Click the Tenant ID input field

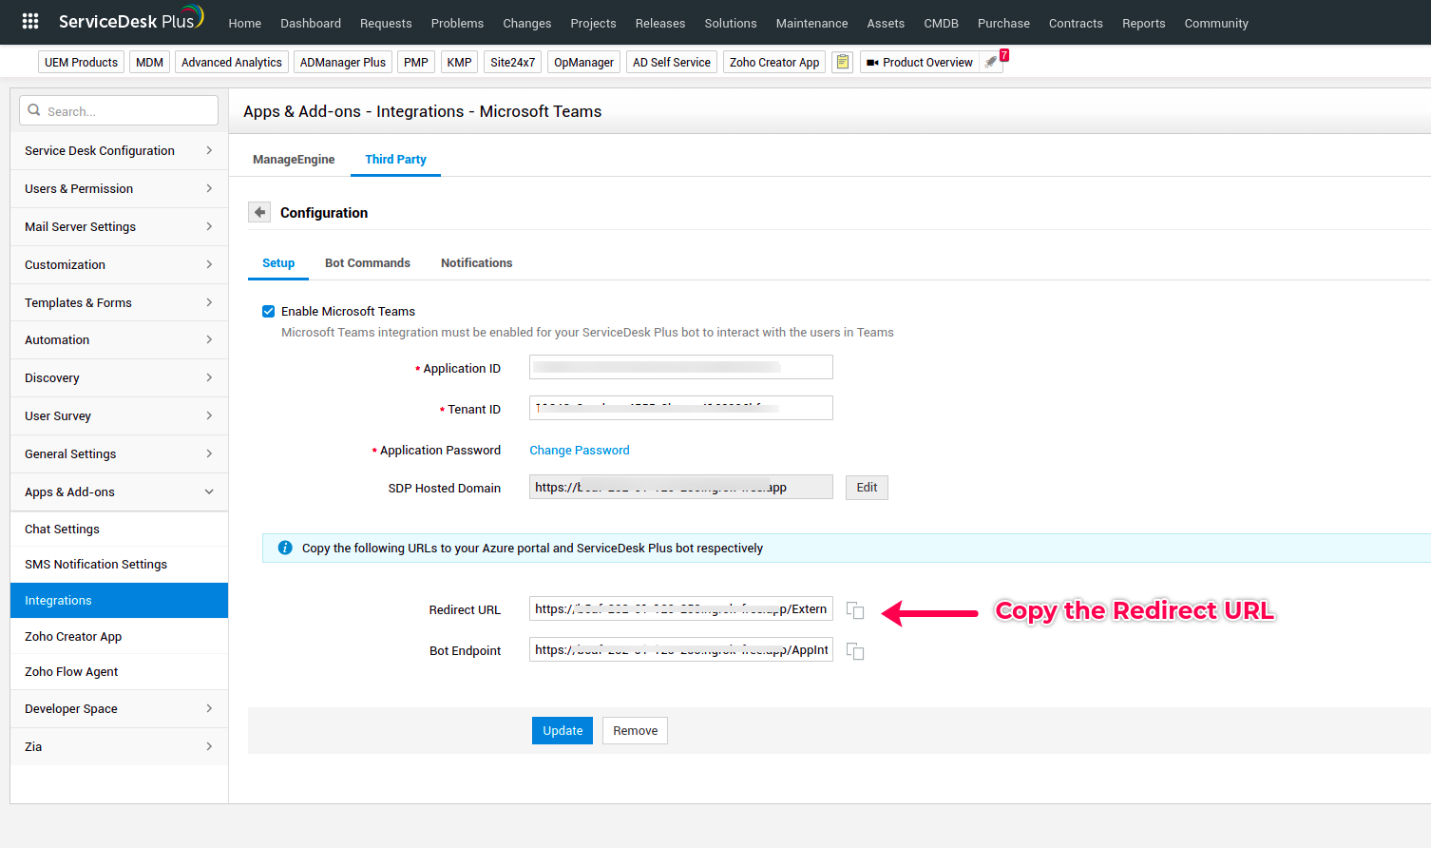tap(681, 408)
